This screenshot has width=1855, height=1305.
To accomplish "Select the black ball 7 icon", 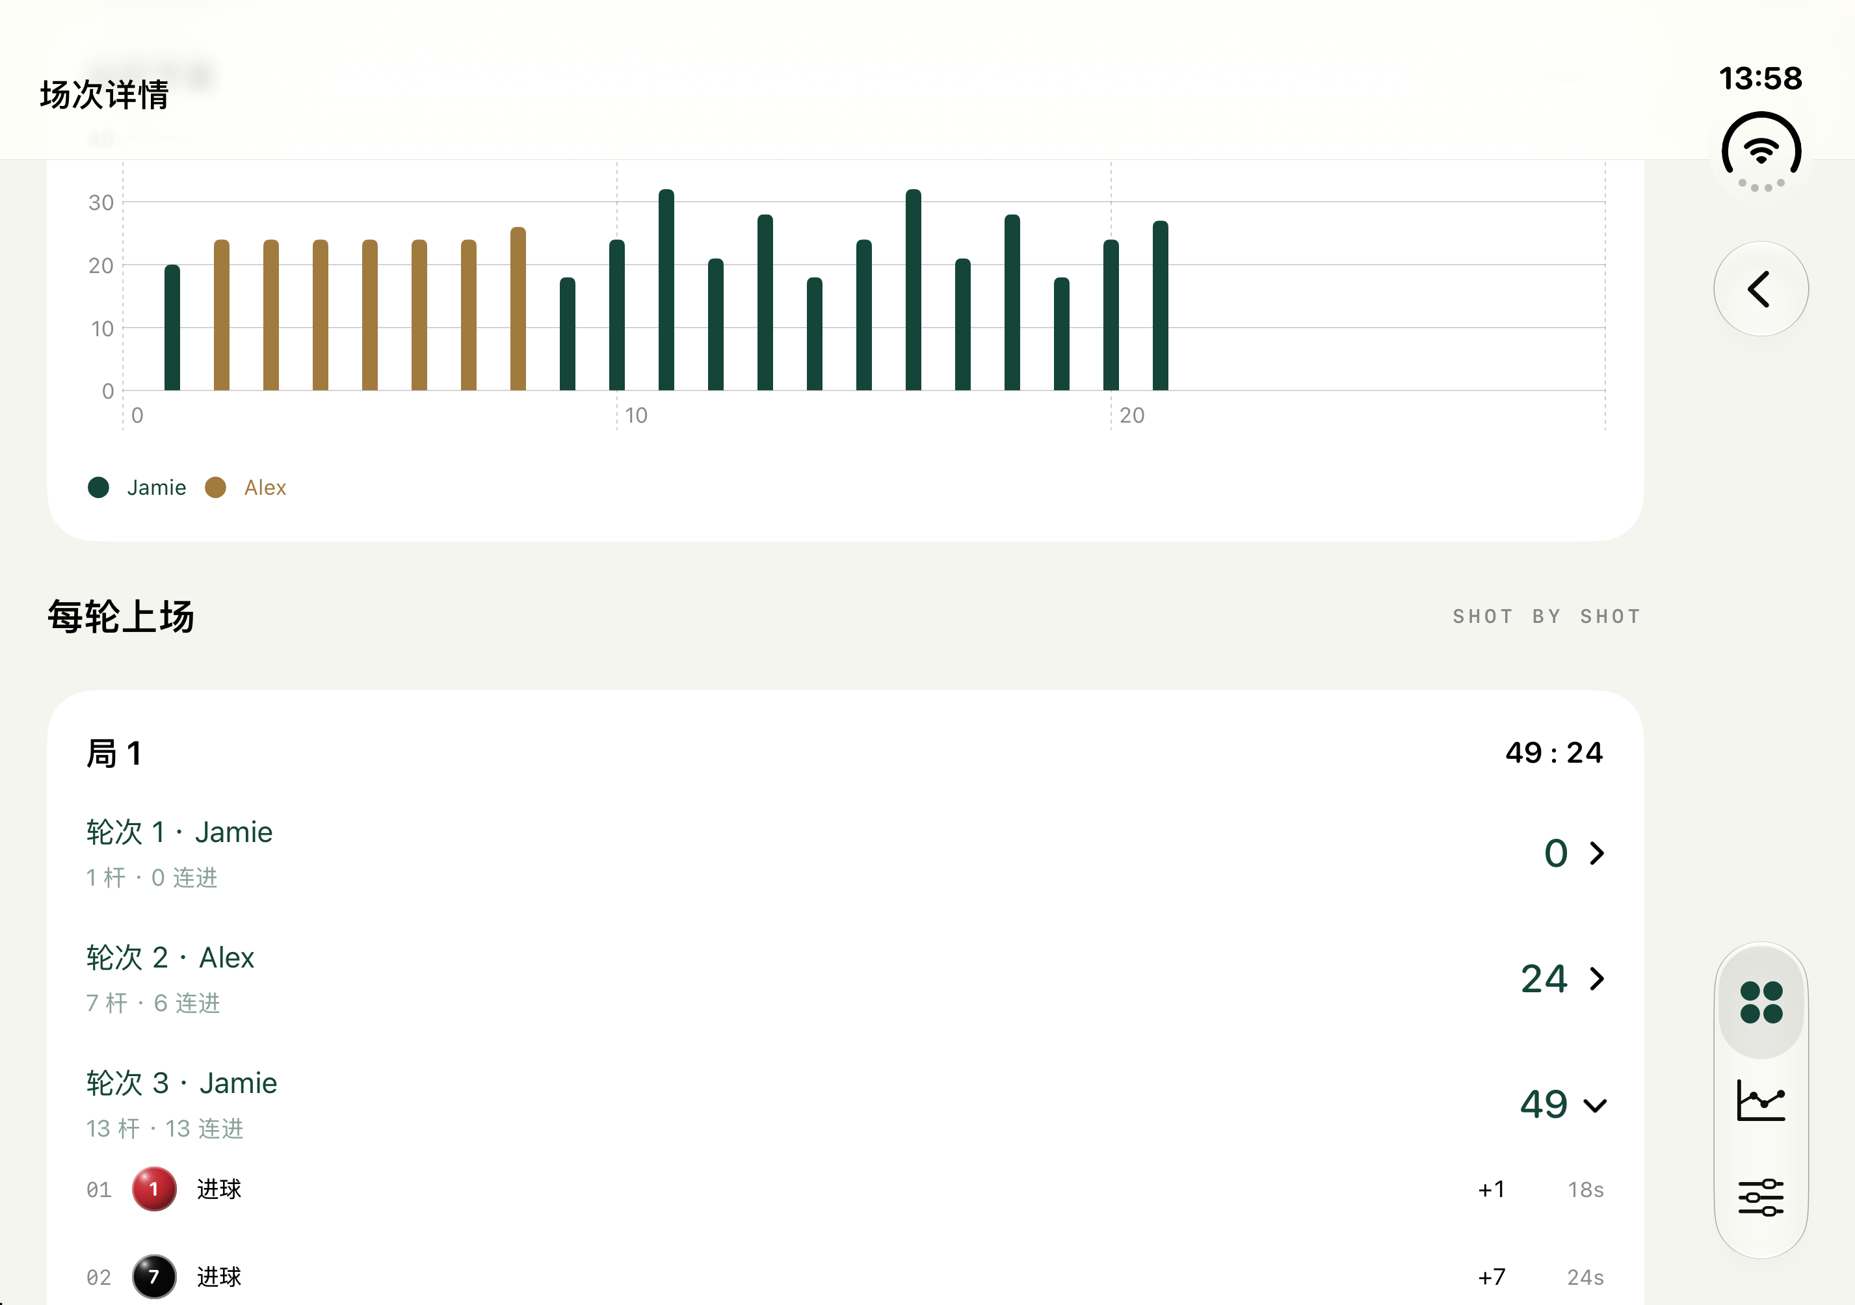I will (153, 1276).
